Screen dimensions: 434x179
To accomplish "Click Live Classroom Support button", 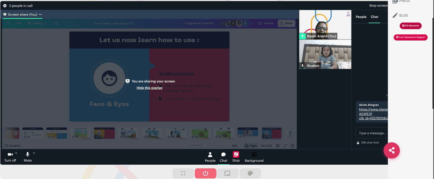I will click(x=411, y=37).
